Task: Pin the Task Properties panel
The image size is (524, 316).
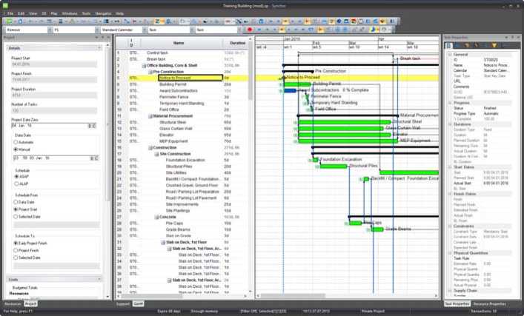Action: tap(512, 37)
